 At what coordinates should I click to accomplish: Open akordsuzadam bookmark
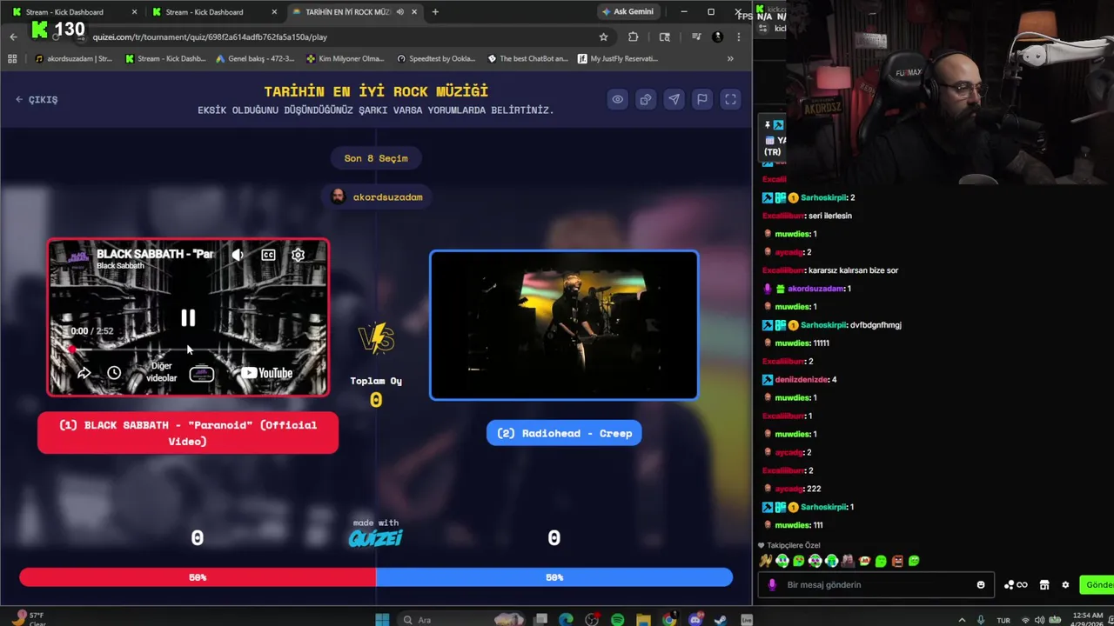click(x=74, y=59)
